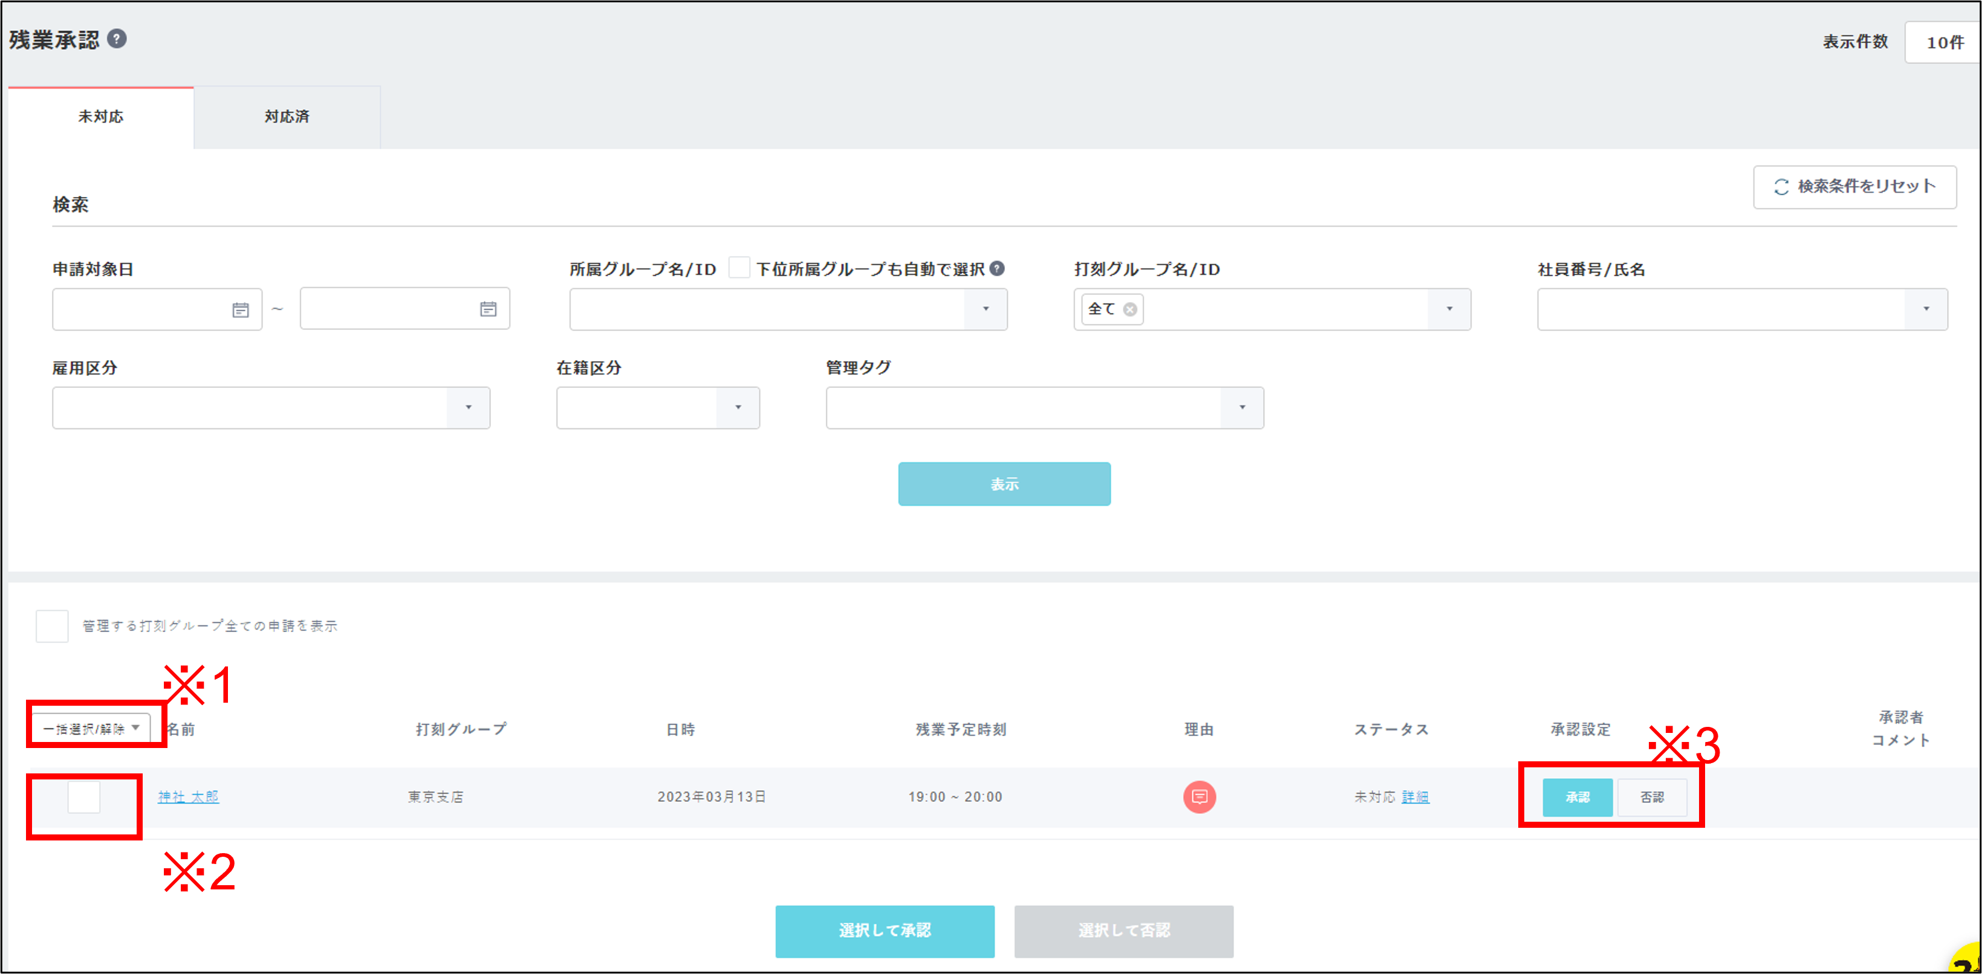This screenshot has width=1982, height=974.
Task: Click 社員番号/氏名 input field
Action: (1720, 309)
